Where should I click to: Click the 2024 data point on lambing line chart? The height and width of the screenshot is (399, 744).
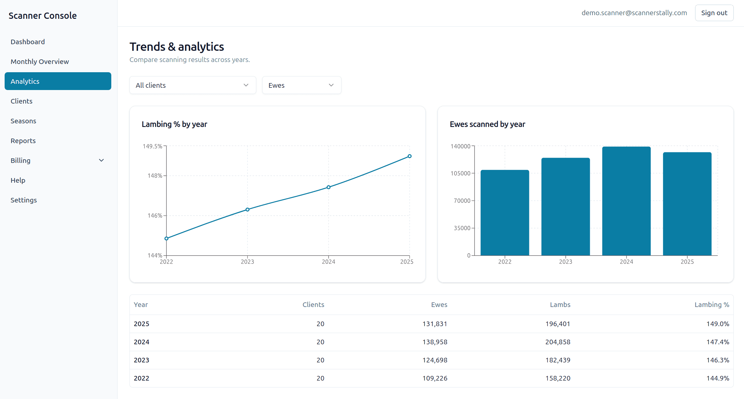(329, 187)
